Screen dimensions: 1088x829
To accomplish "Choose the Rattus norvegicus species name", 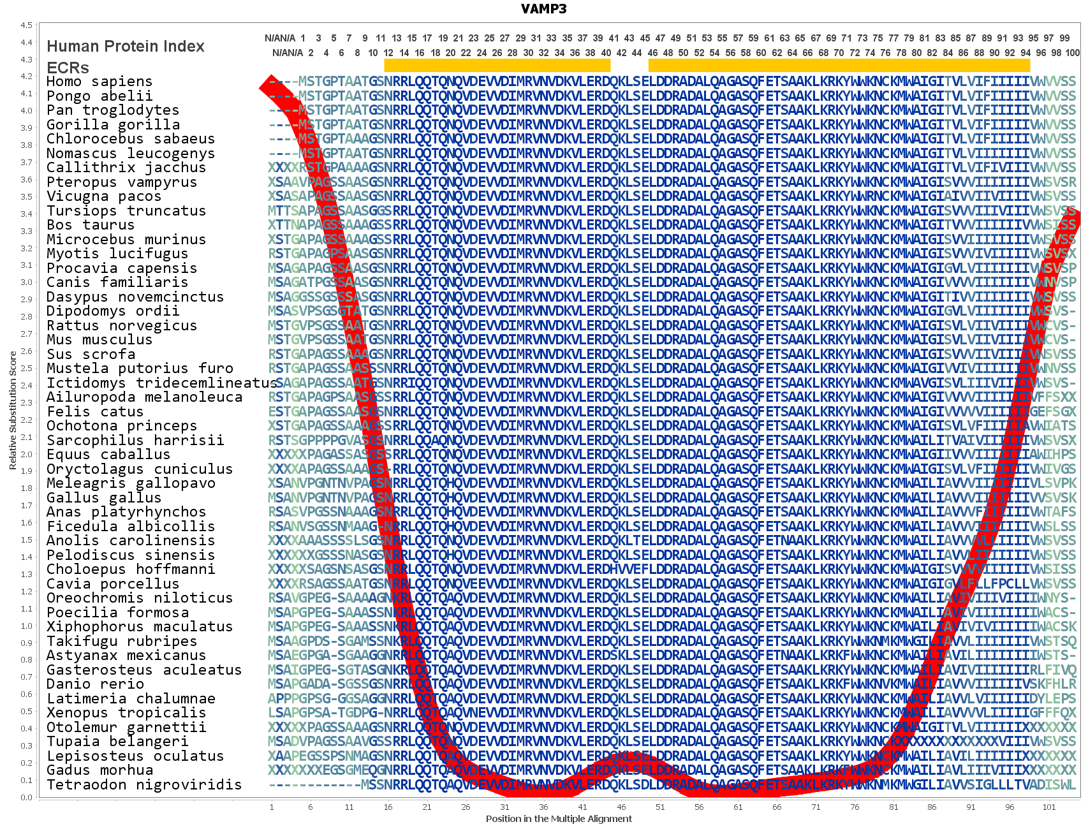I will tap(122, 325).
